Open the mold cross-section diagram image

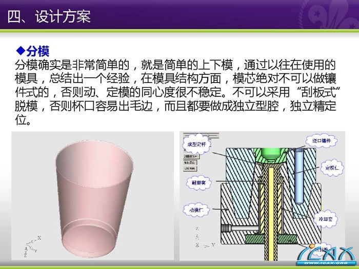coord(262,196)
